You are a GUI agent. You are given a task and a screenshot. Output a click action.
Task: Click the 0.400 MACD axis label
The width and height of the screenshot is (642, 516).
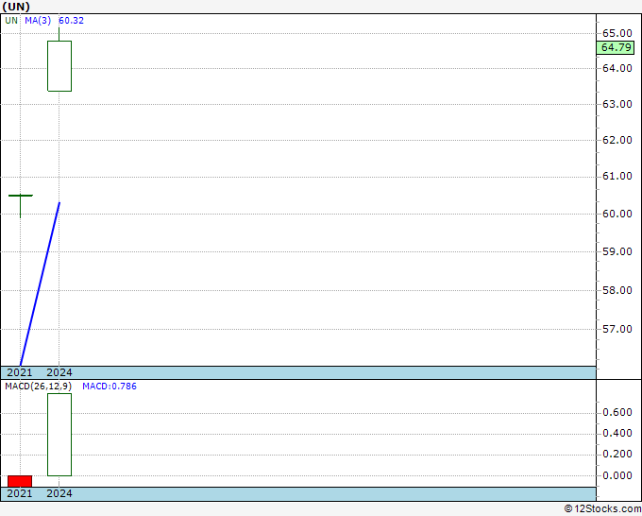coord(617,433)
